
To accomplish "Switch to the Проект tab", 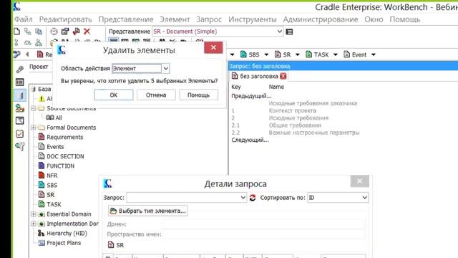I will (x=39, y=67).
